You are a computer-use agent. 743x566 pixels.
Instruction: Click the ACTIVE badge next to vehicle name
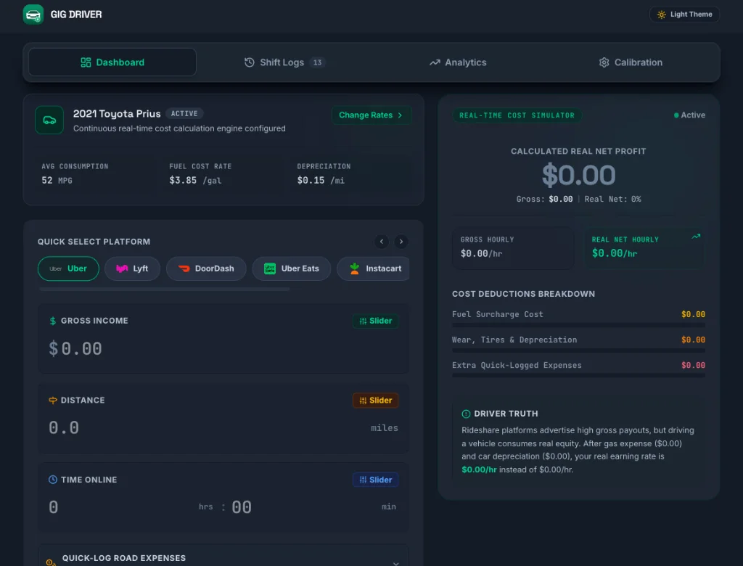coord(184,114)
